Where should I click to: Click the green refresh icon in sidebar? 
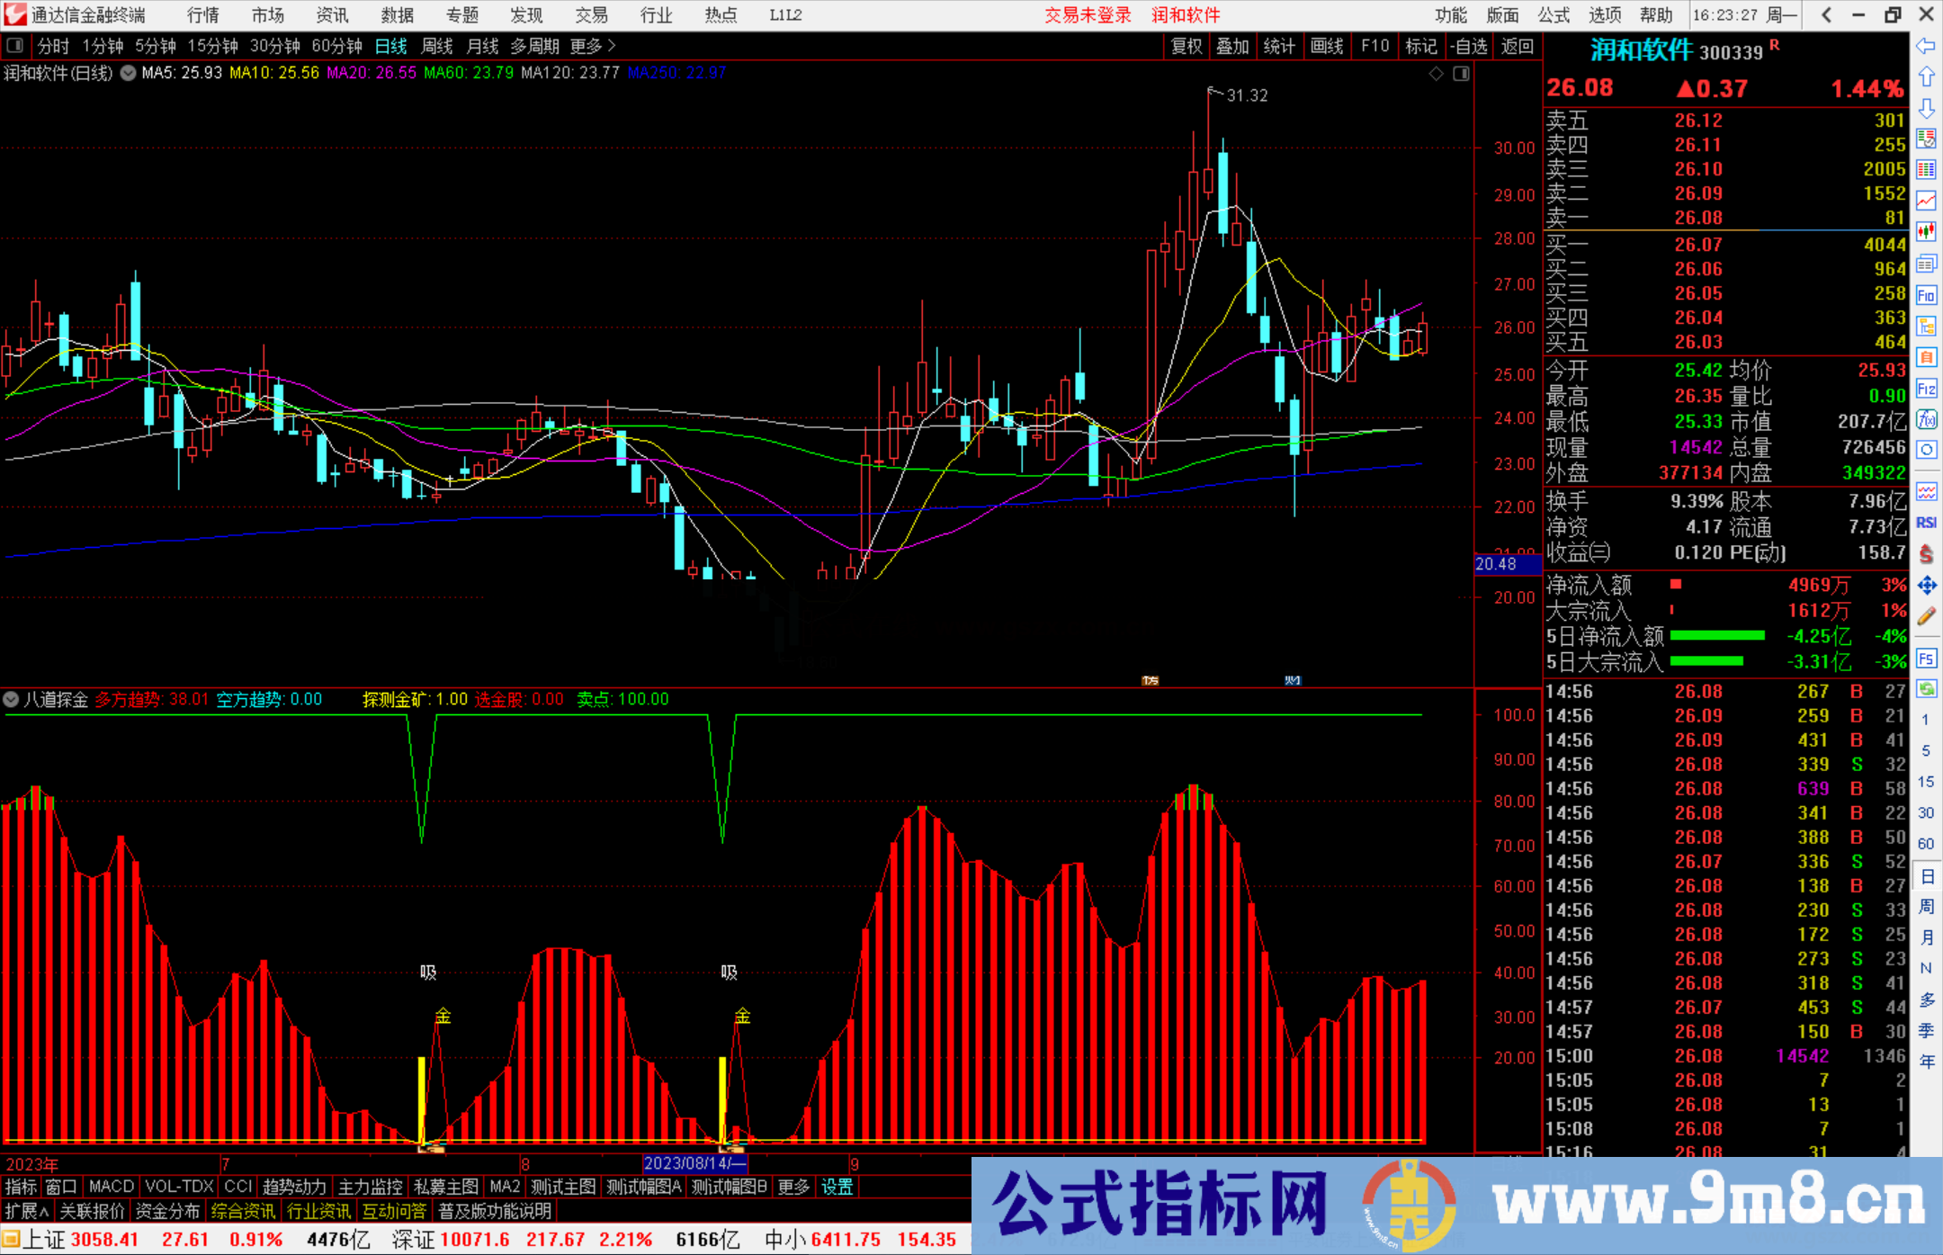click(x=1926, y=689)
